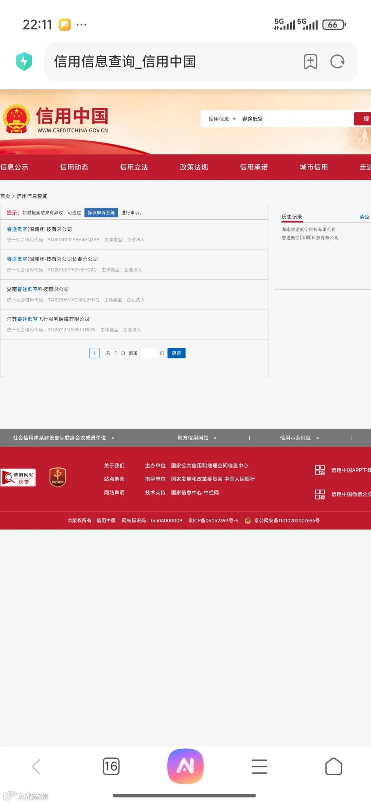Viewport: 371px width, 803px height.
Task: Open 信用动态 nav menu
Action: pyautogui.click(x=74, y=167)
